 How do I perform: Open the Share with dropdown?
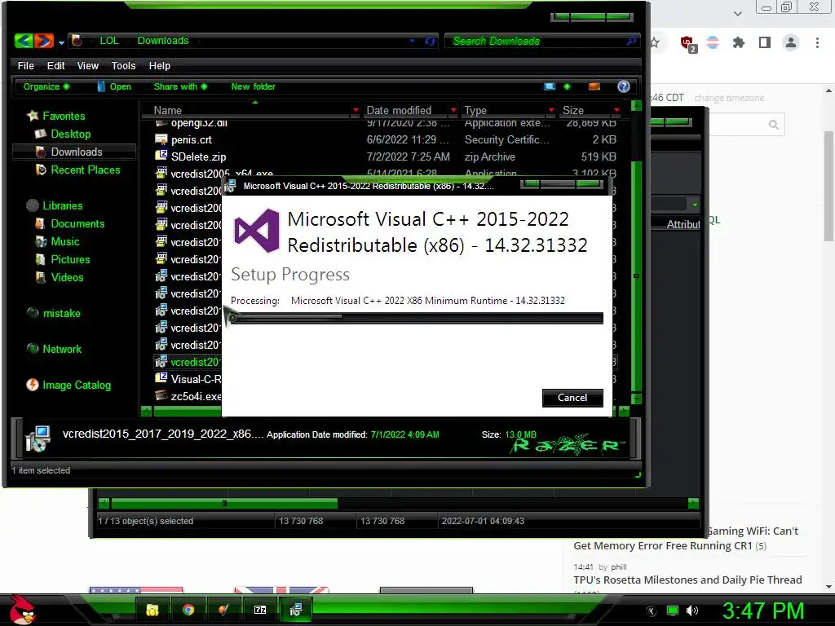pos(180,86)
